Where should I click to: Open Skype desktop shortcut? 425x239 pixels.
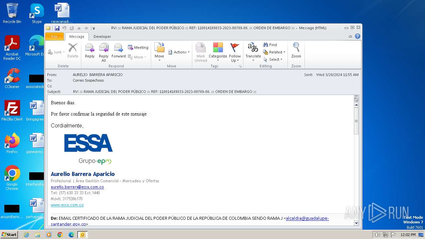point(37,13)
